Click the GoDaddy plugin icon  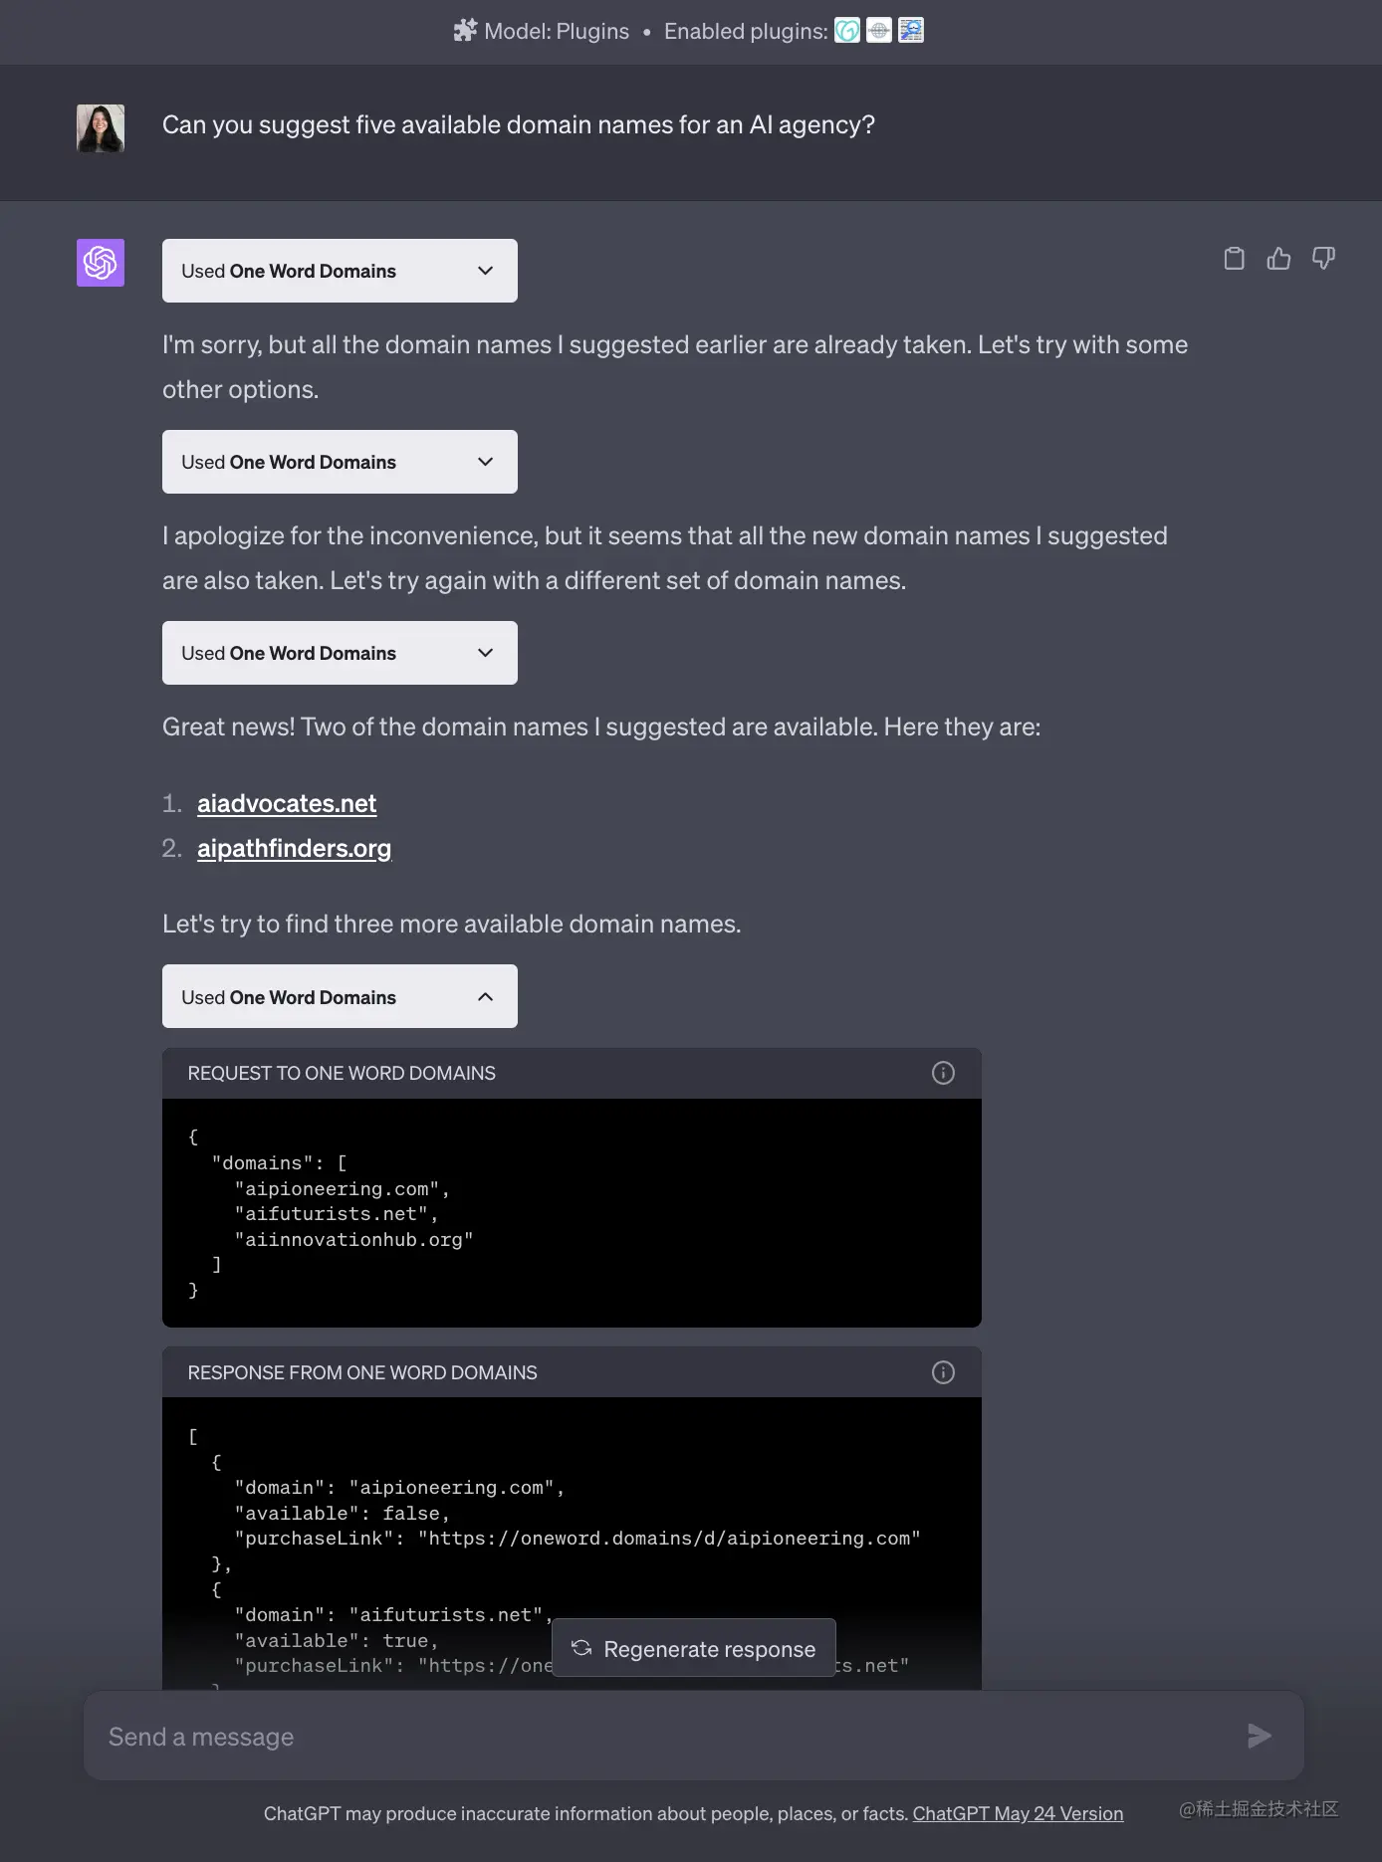point(847,31)
